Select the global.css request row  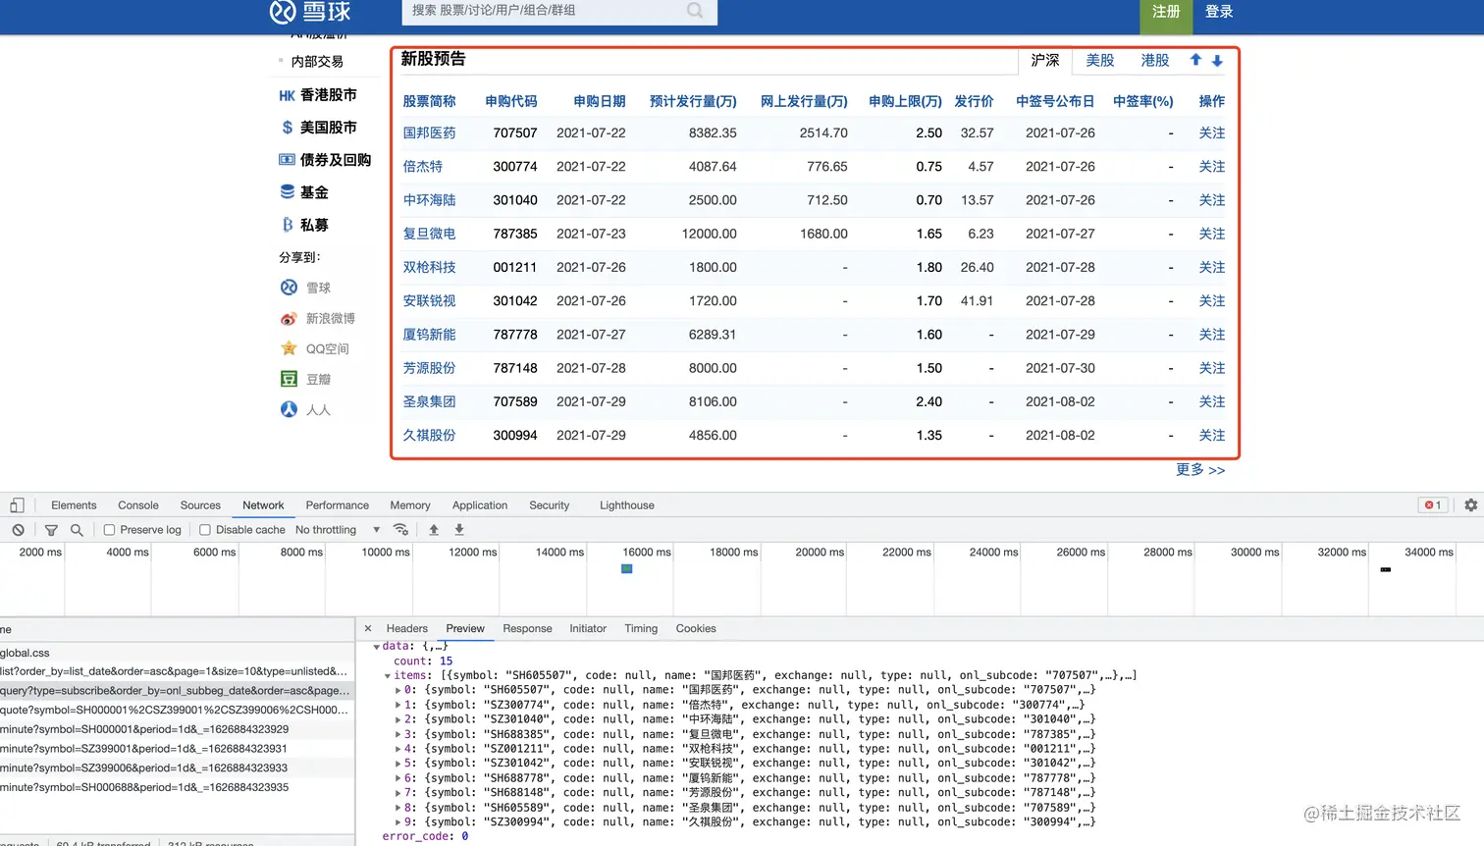pos(177,654)
